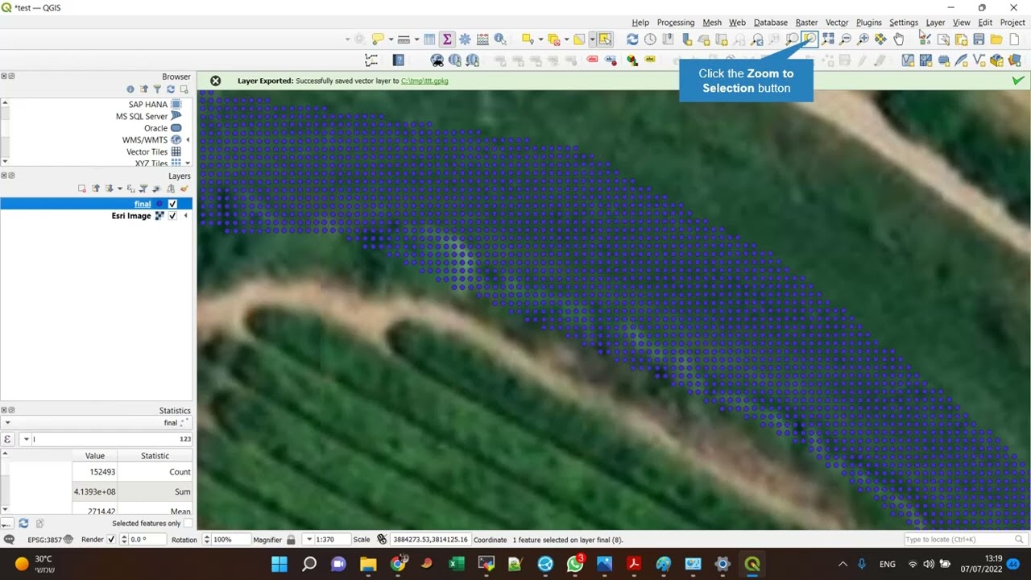
Task: Open the Vector menu
Action: click(837, 23)
